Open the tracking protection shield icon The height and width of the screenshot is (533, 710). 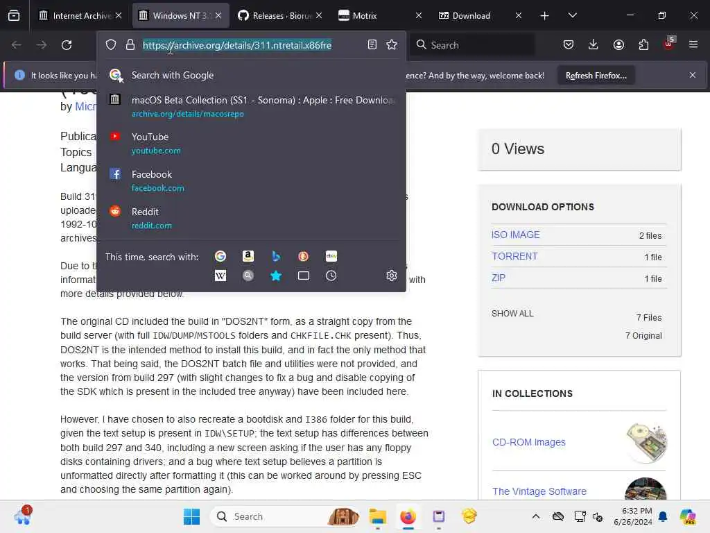111,45
